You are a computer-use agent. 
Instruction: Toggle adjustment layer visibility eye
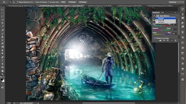(x=171, y=40)
